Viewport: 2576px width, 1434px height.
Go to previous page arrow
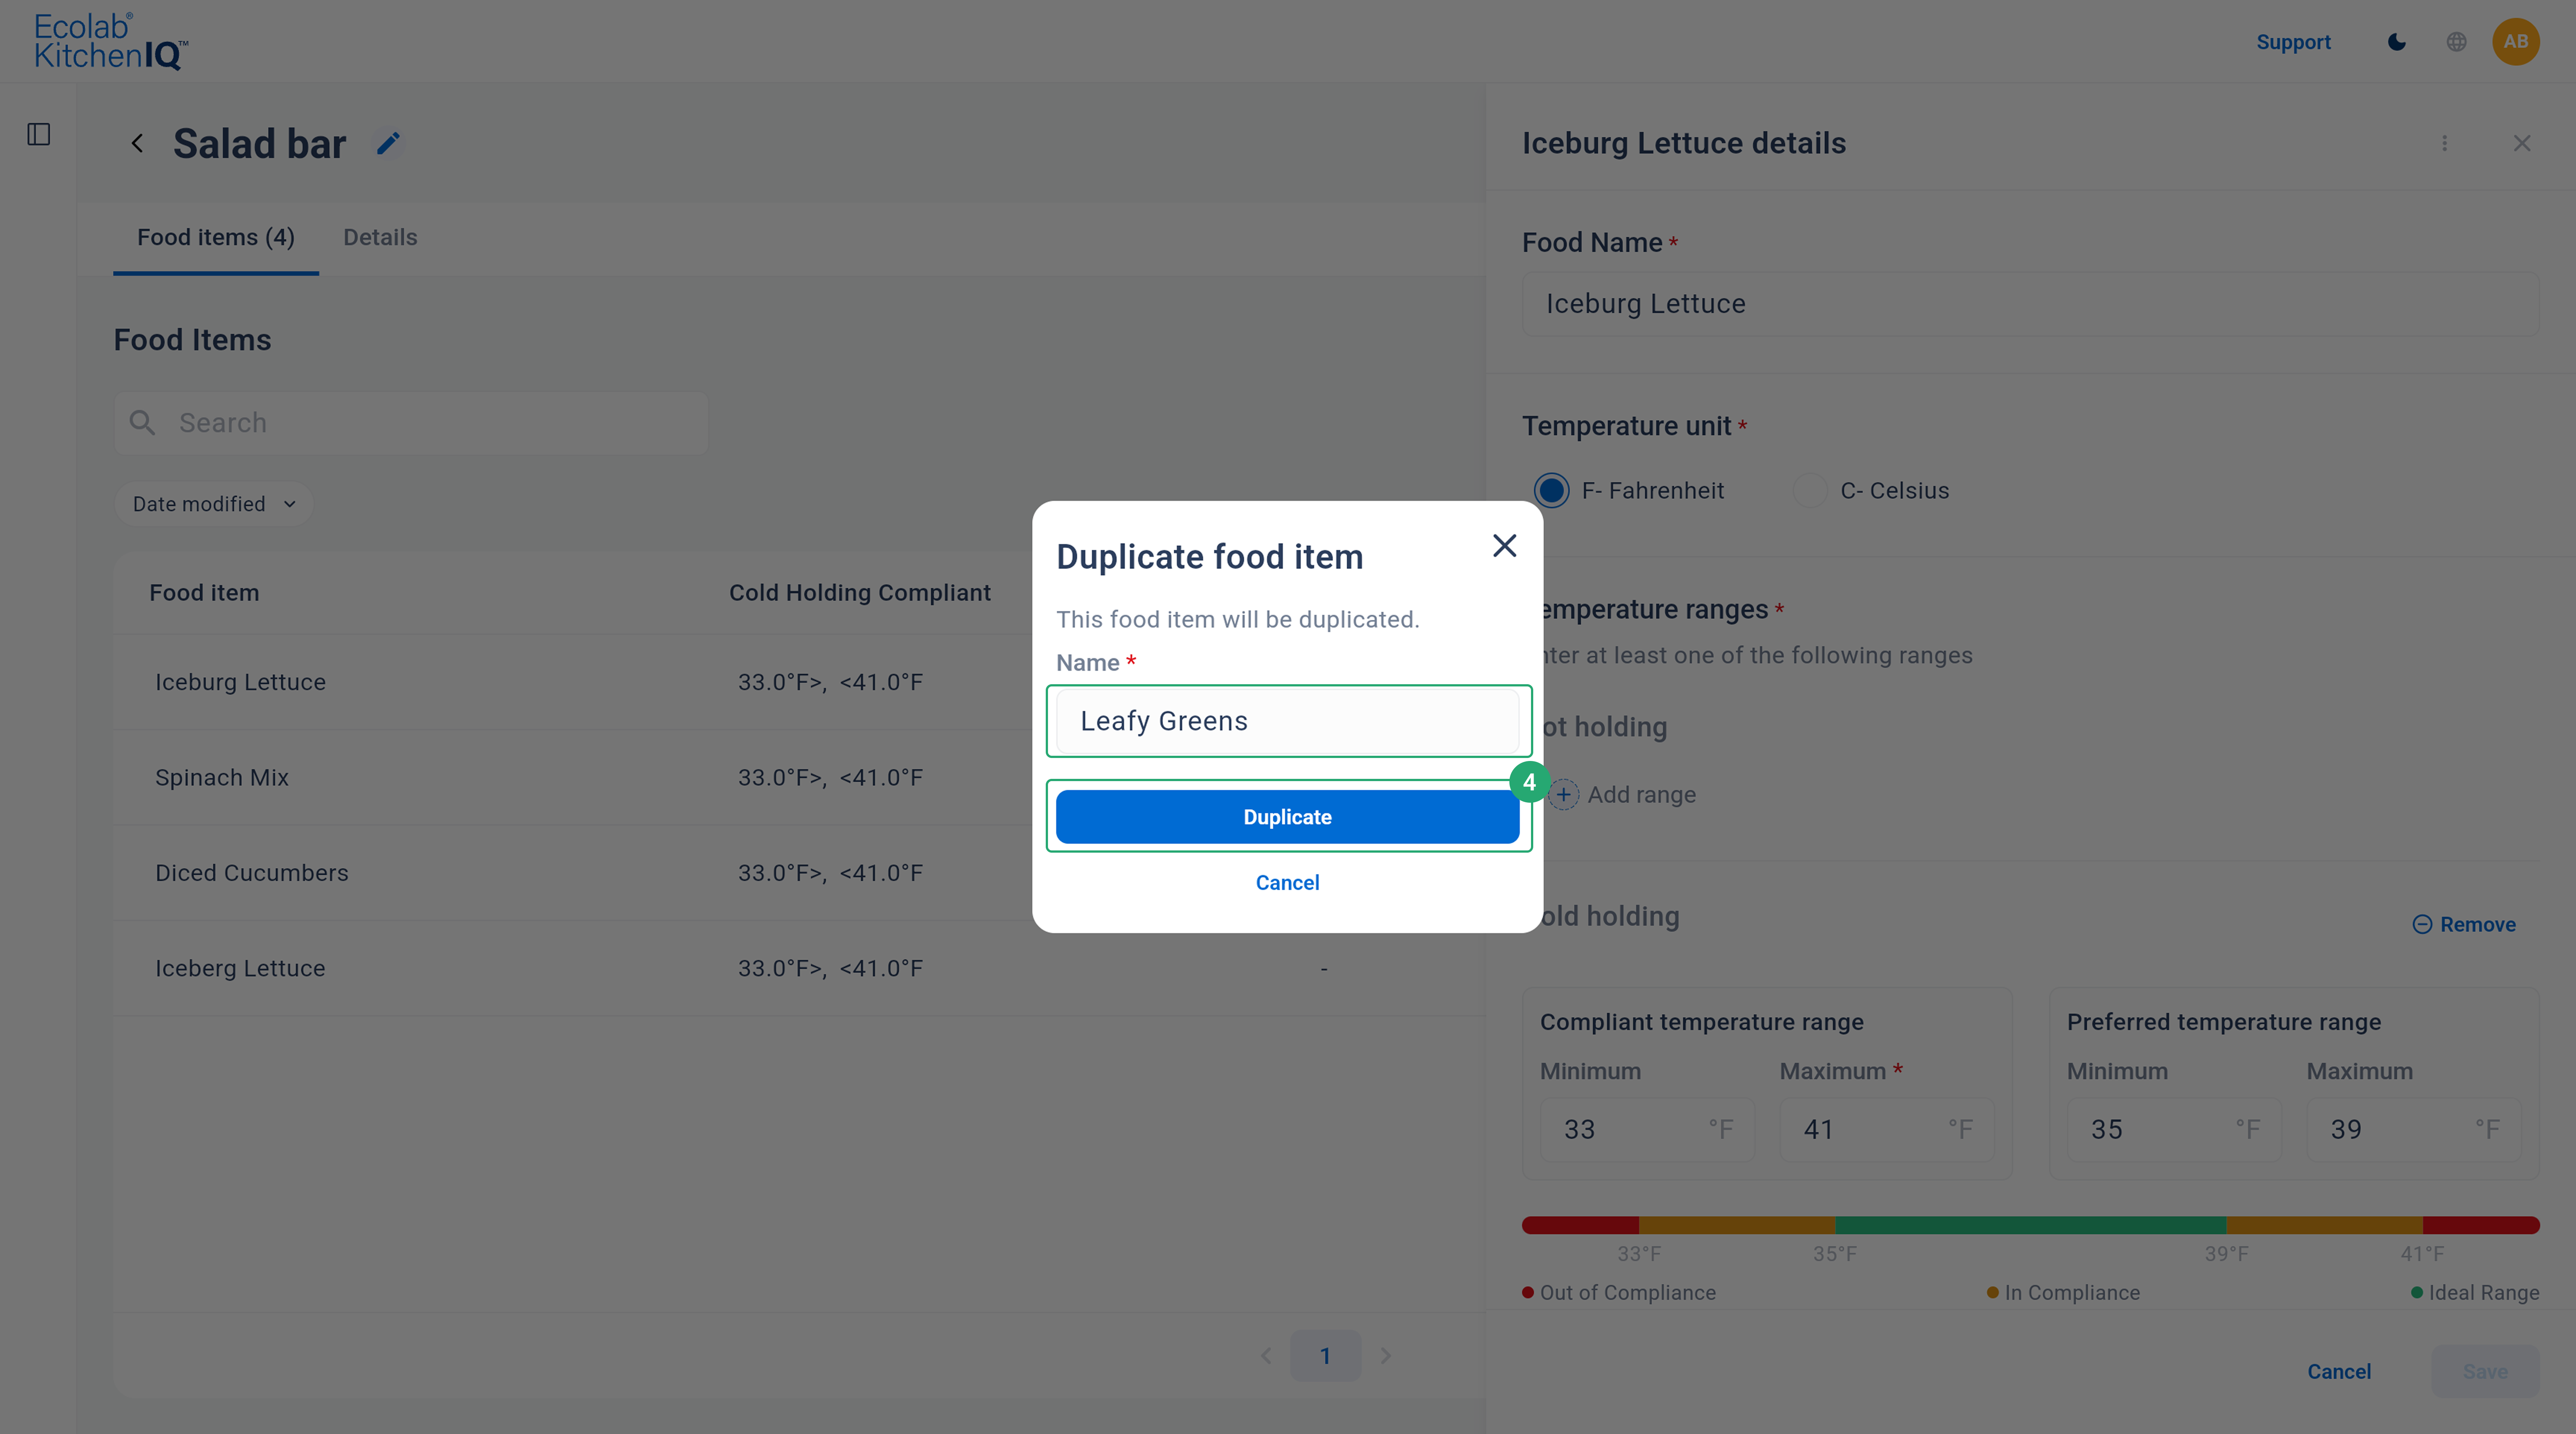click(1266, 1356)
